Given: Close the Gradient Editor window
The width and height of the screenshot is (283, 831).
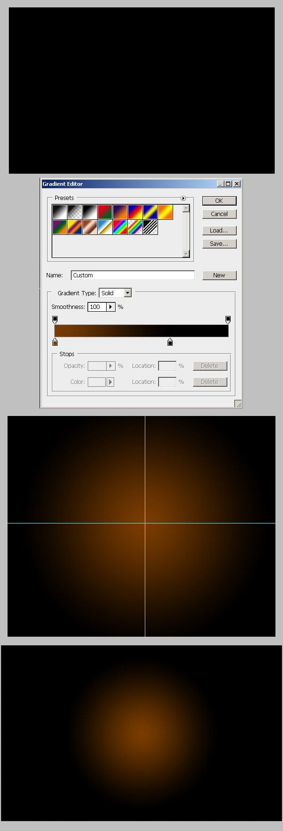Looking at the screenshot, I should pos(237,184).
